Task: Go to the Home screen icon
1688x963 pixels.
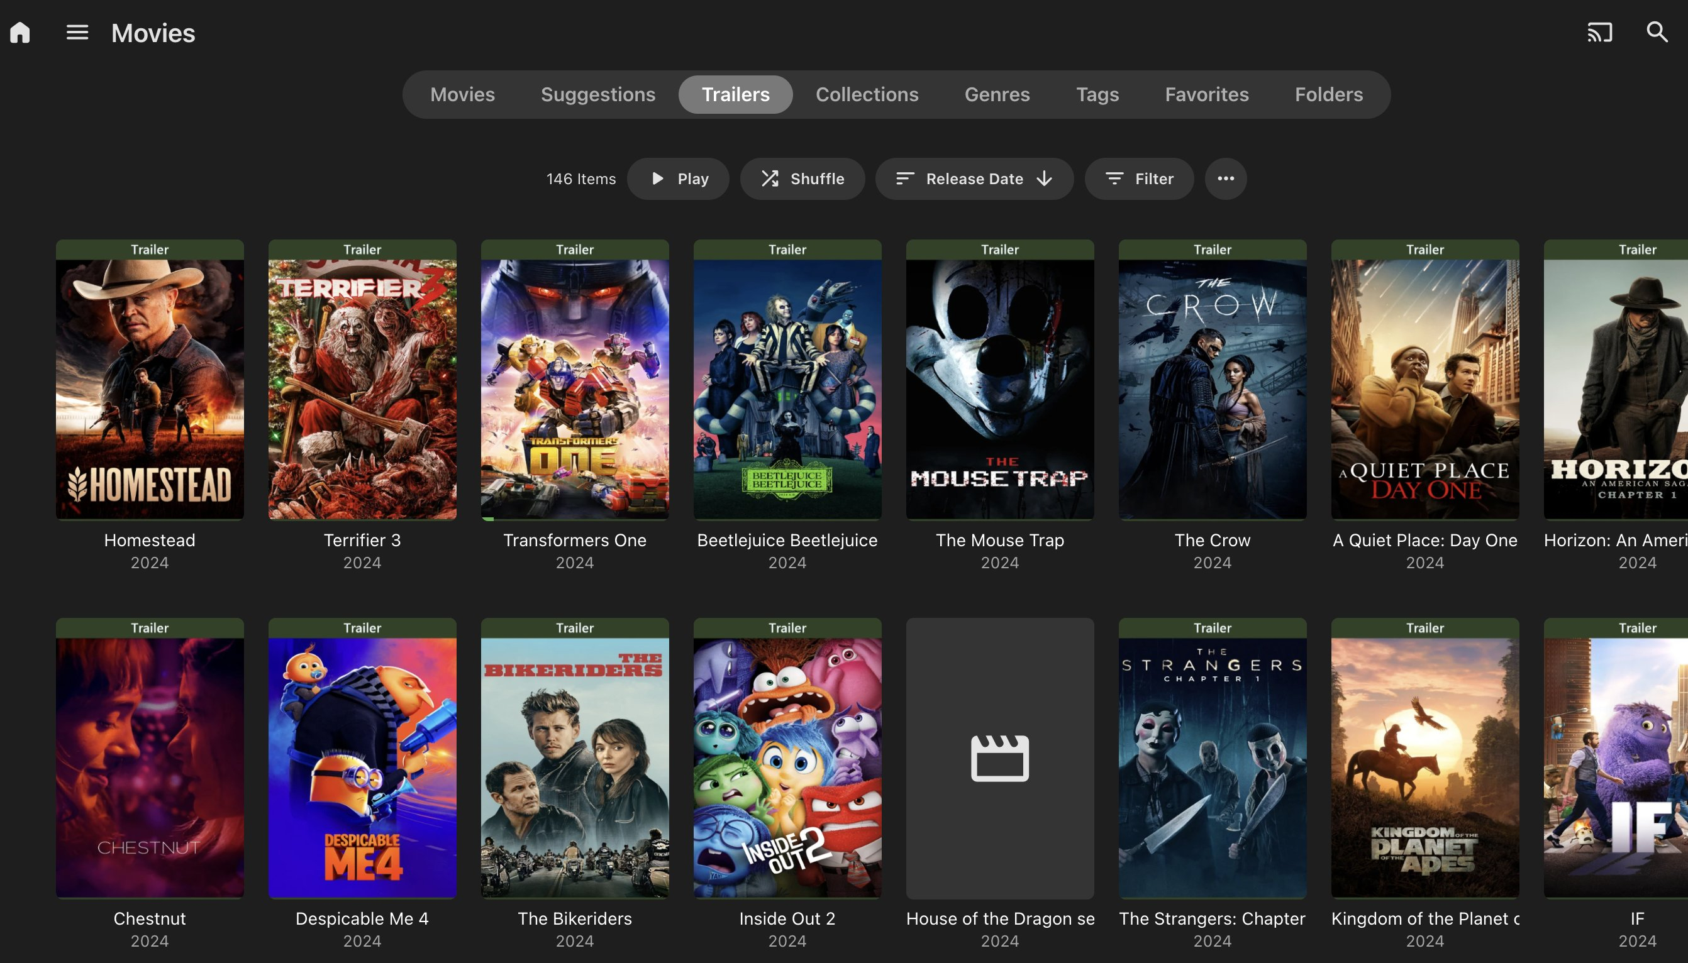Action: point(20,33)
